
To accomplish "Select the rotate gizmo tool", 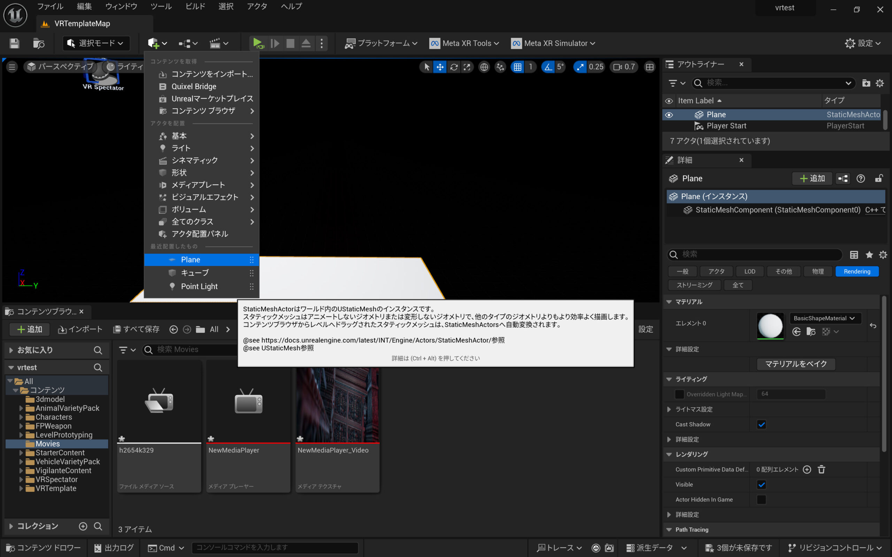I will point(454,67).
